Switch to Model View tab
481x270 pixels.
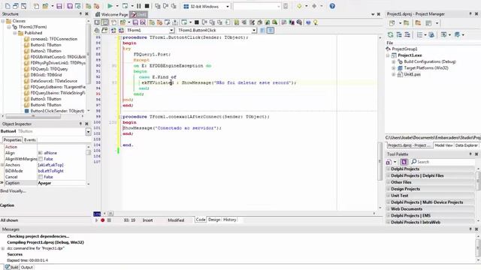pyautogui.click(x=443, y=145)
